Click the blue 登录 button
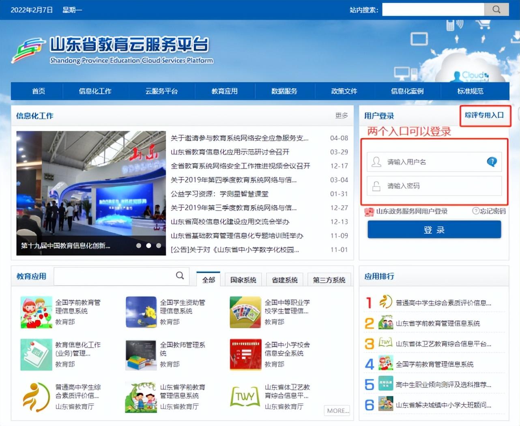 tap(434, 230)
